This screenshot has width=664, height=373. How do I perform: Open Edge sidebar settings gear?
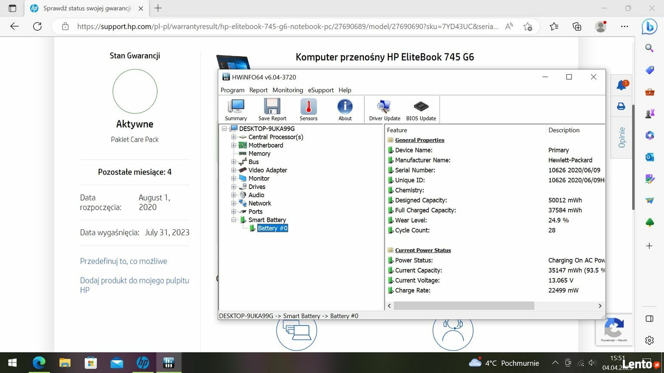click(649, 340)
